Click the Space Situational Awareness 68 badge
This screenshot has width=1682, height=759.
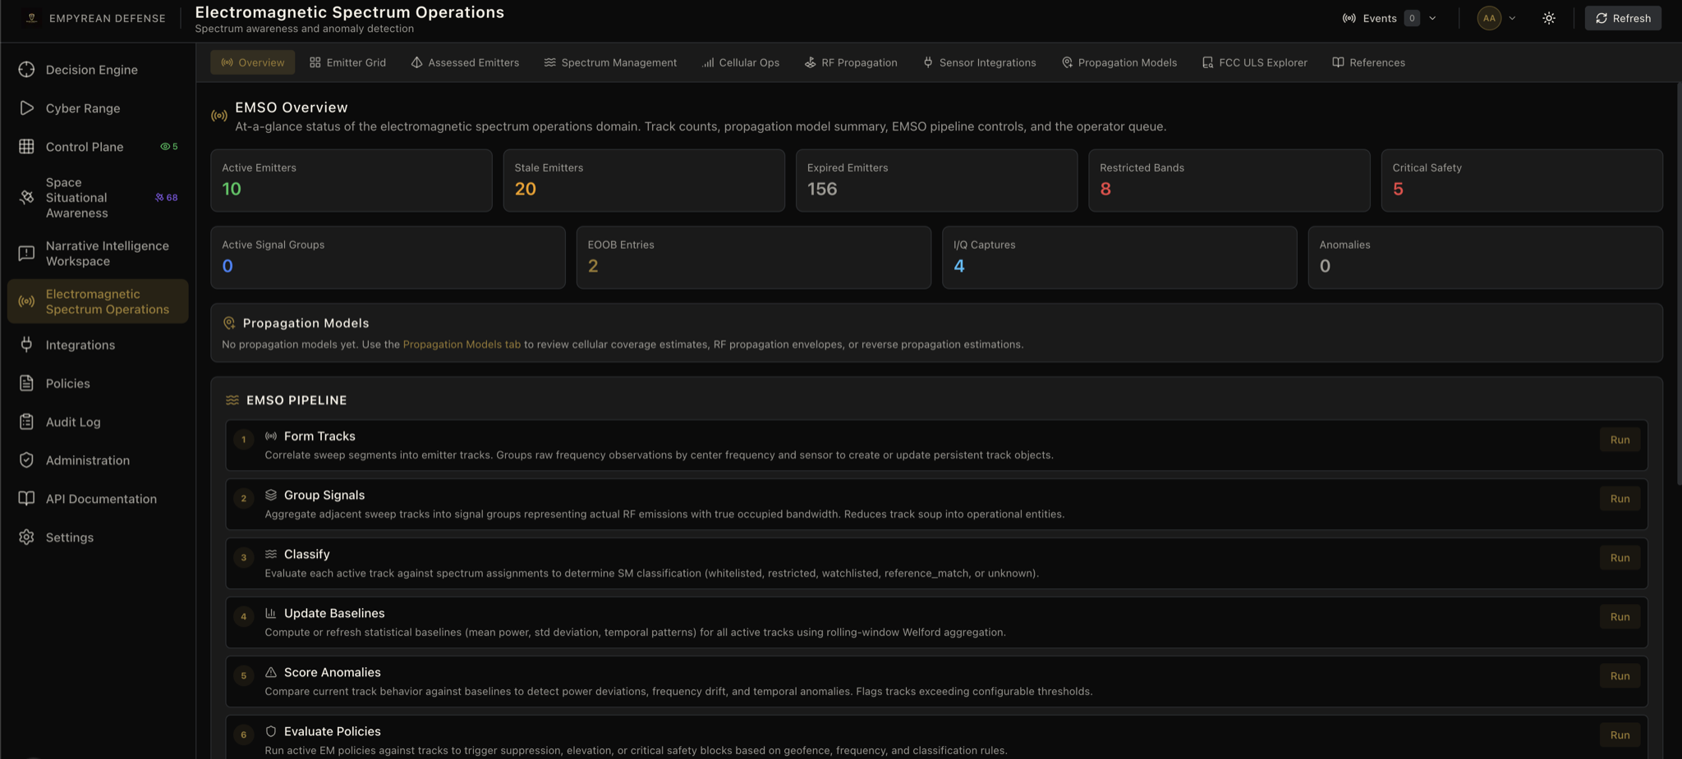[166, 198]
